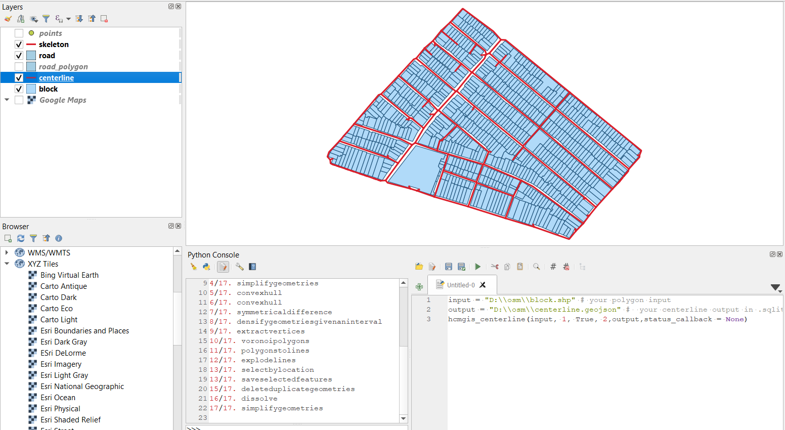Select the skeleton layer name
Viewport: 785px width, 430px height.
[54, 45]
